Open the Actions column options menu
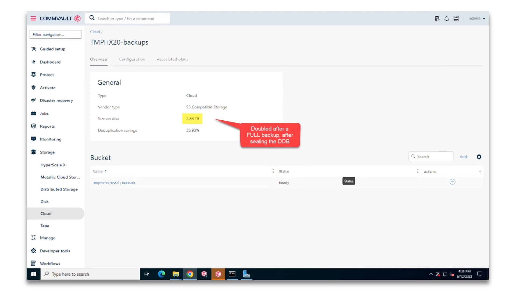Image resolution: width=516 pixels, height=290 pixels. [x=480, y=171]
